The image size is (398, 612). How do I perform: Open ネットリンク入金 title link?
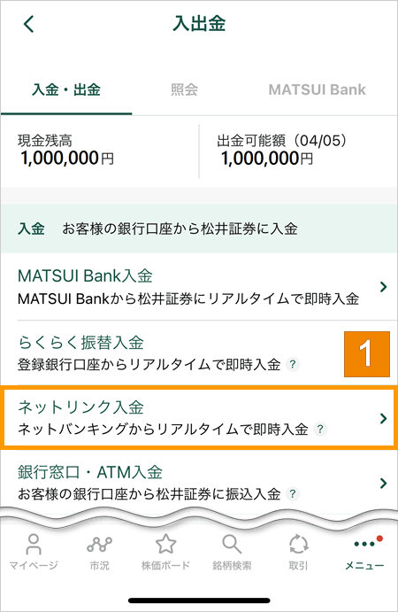[x=81, y=407]
